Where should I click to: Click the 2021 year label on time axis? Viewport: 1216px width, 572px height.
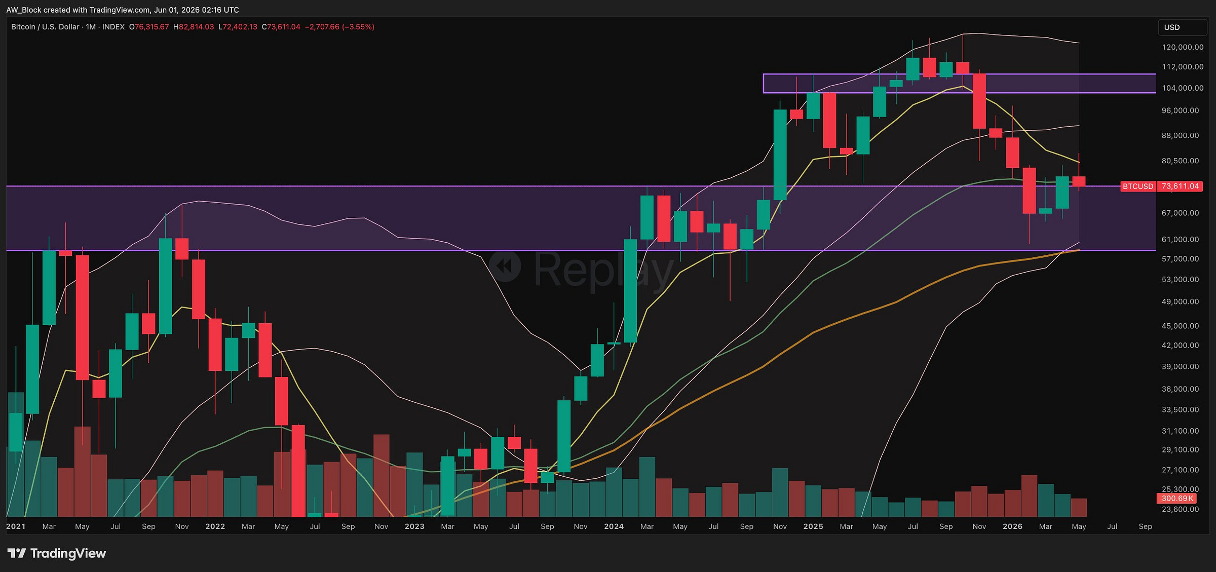coord(16,526)
